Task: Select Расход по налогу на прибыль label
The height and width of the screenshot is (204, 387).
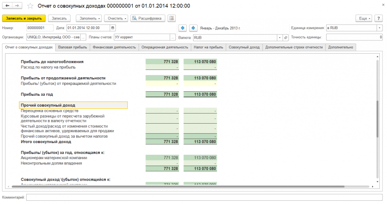Action: 48,67
